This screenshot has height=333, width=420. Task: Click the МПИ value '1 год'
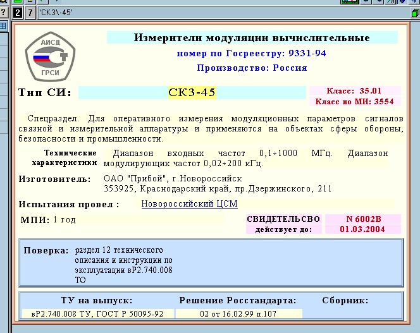click(65, 220)
